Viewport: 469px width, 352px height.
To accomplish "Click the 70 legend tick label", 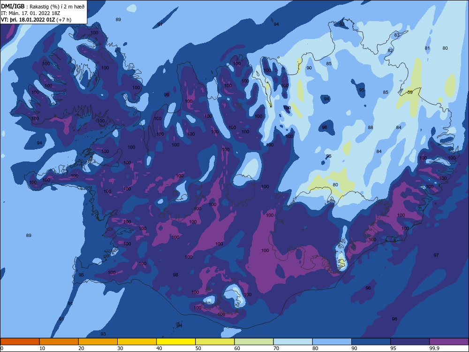I will coord(276,348).
